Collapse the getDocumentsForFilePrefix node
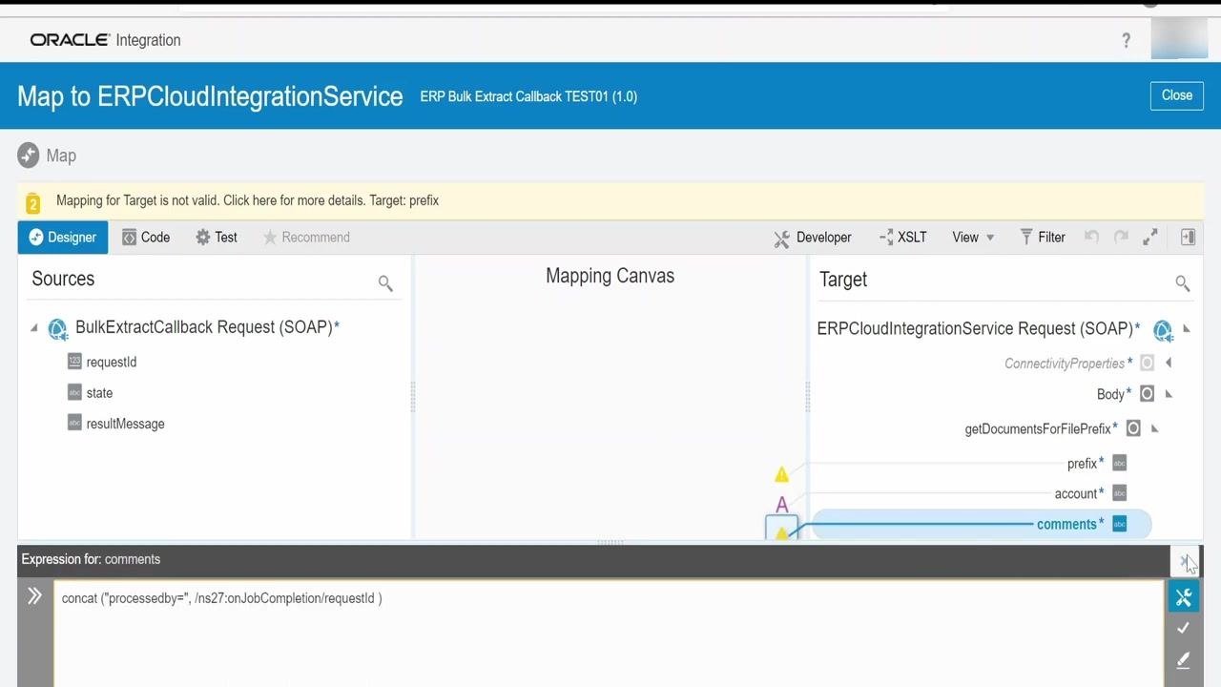The image size is (1221, 687). (x=1154, y=428)
